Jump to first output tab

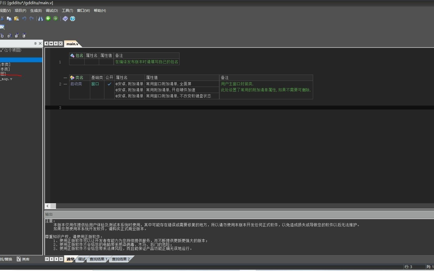point(47,259)
